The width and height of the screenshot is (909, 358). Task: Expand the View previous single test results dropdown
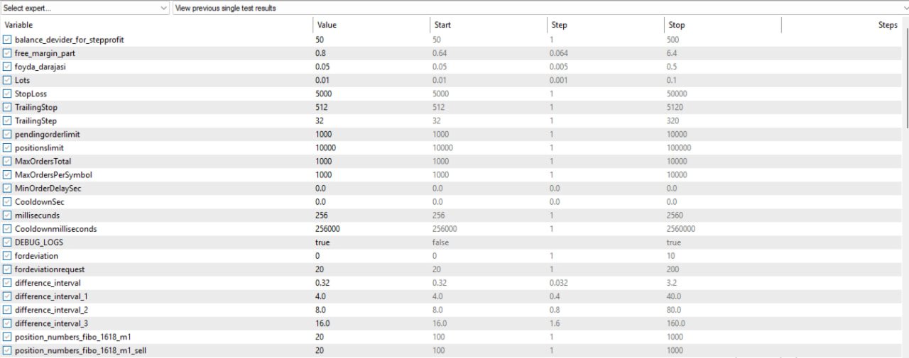[540, 8]
